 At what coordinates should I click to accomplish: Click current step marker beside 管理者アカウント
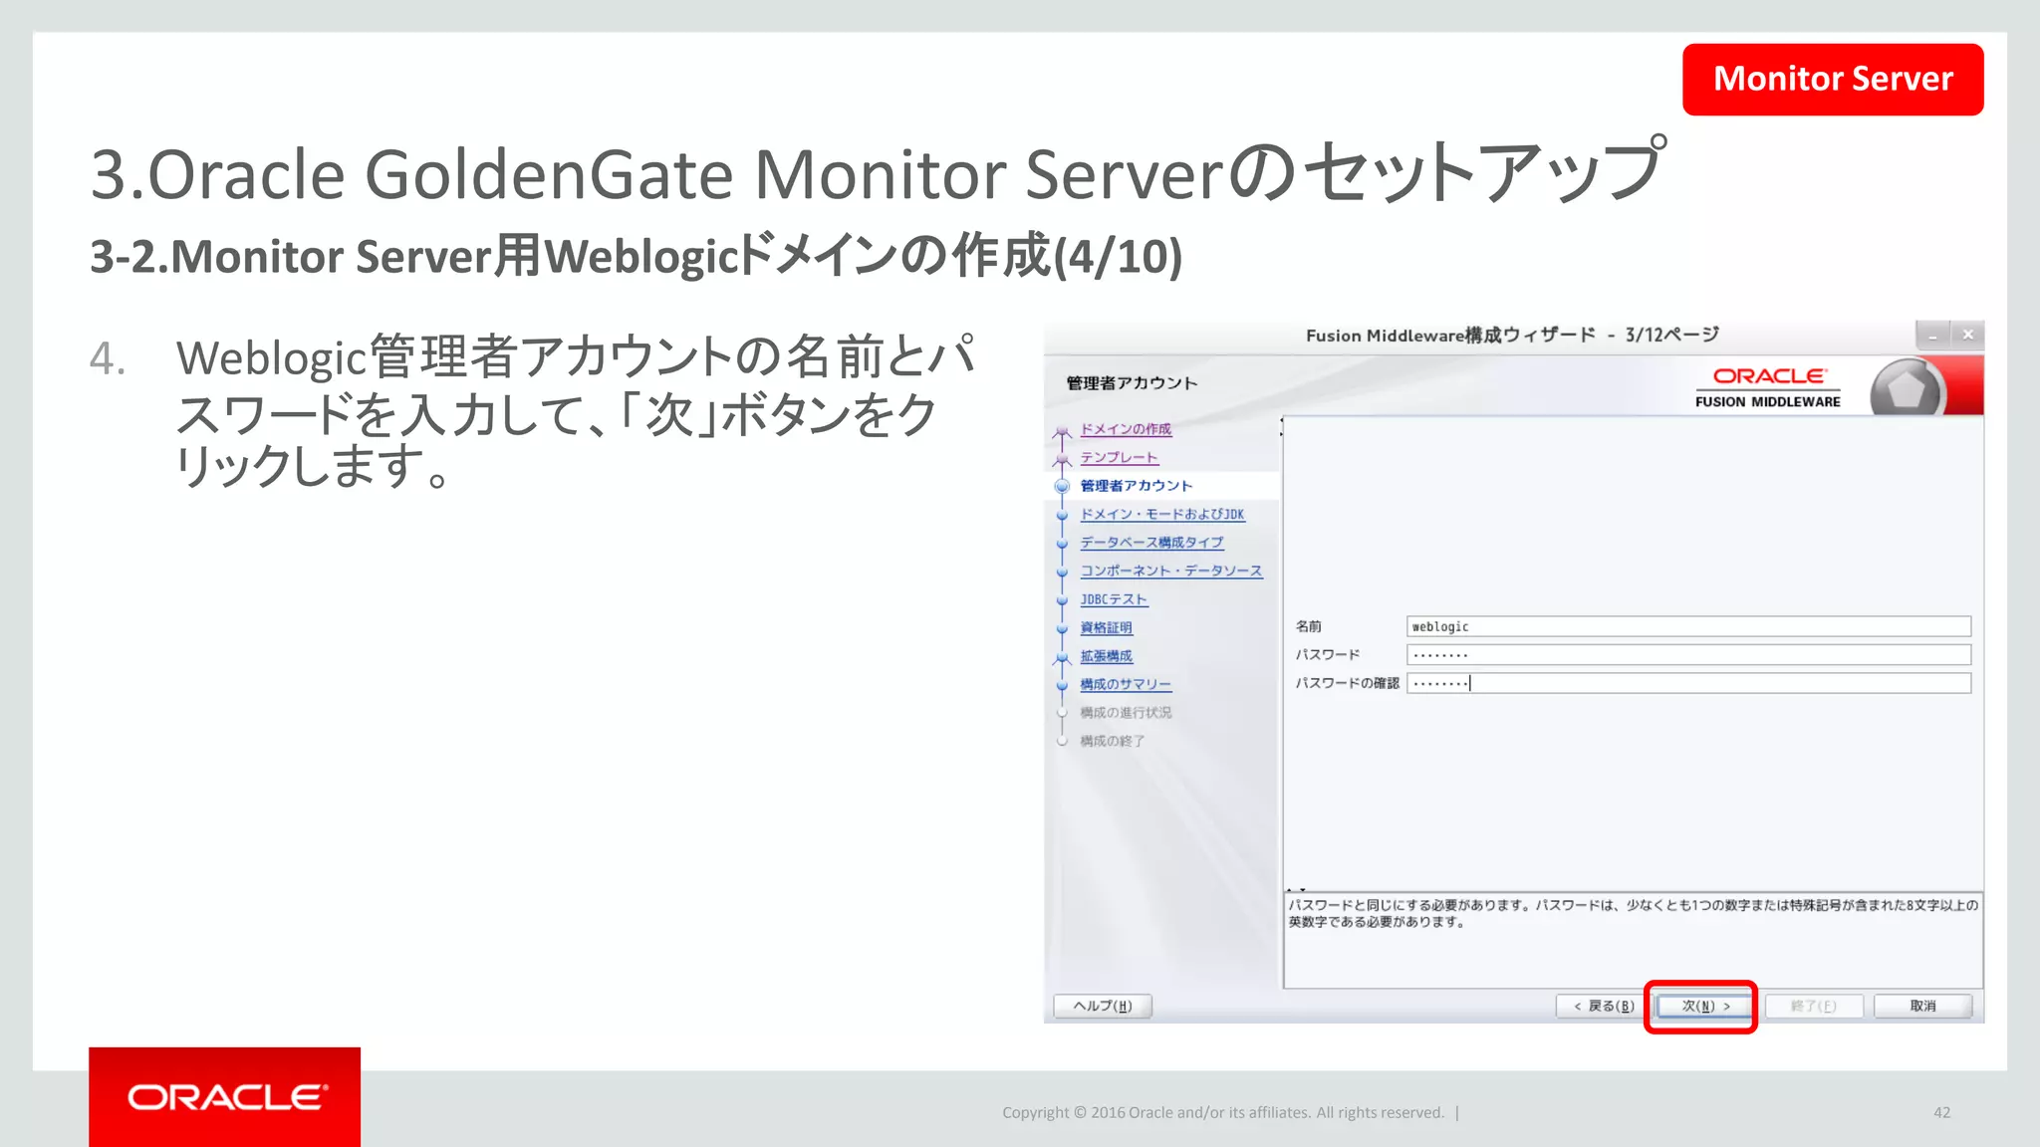click(x=1062, y=486)
